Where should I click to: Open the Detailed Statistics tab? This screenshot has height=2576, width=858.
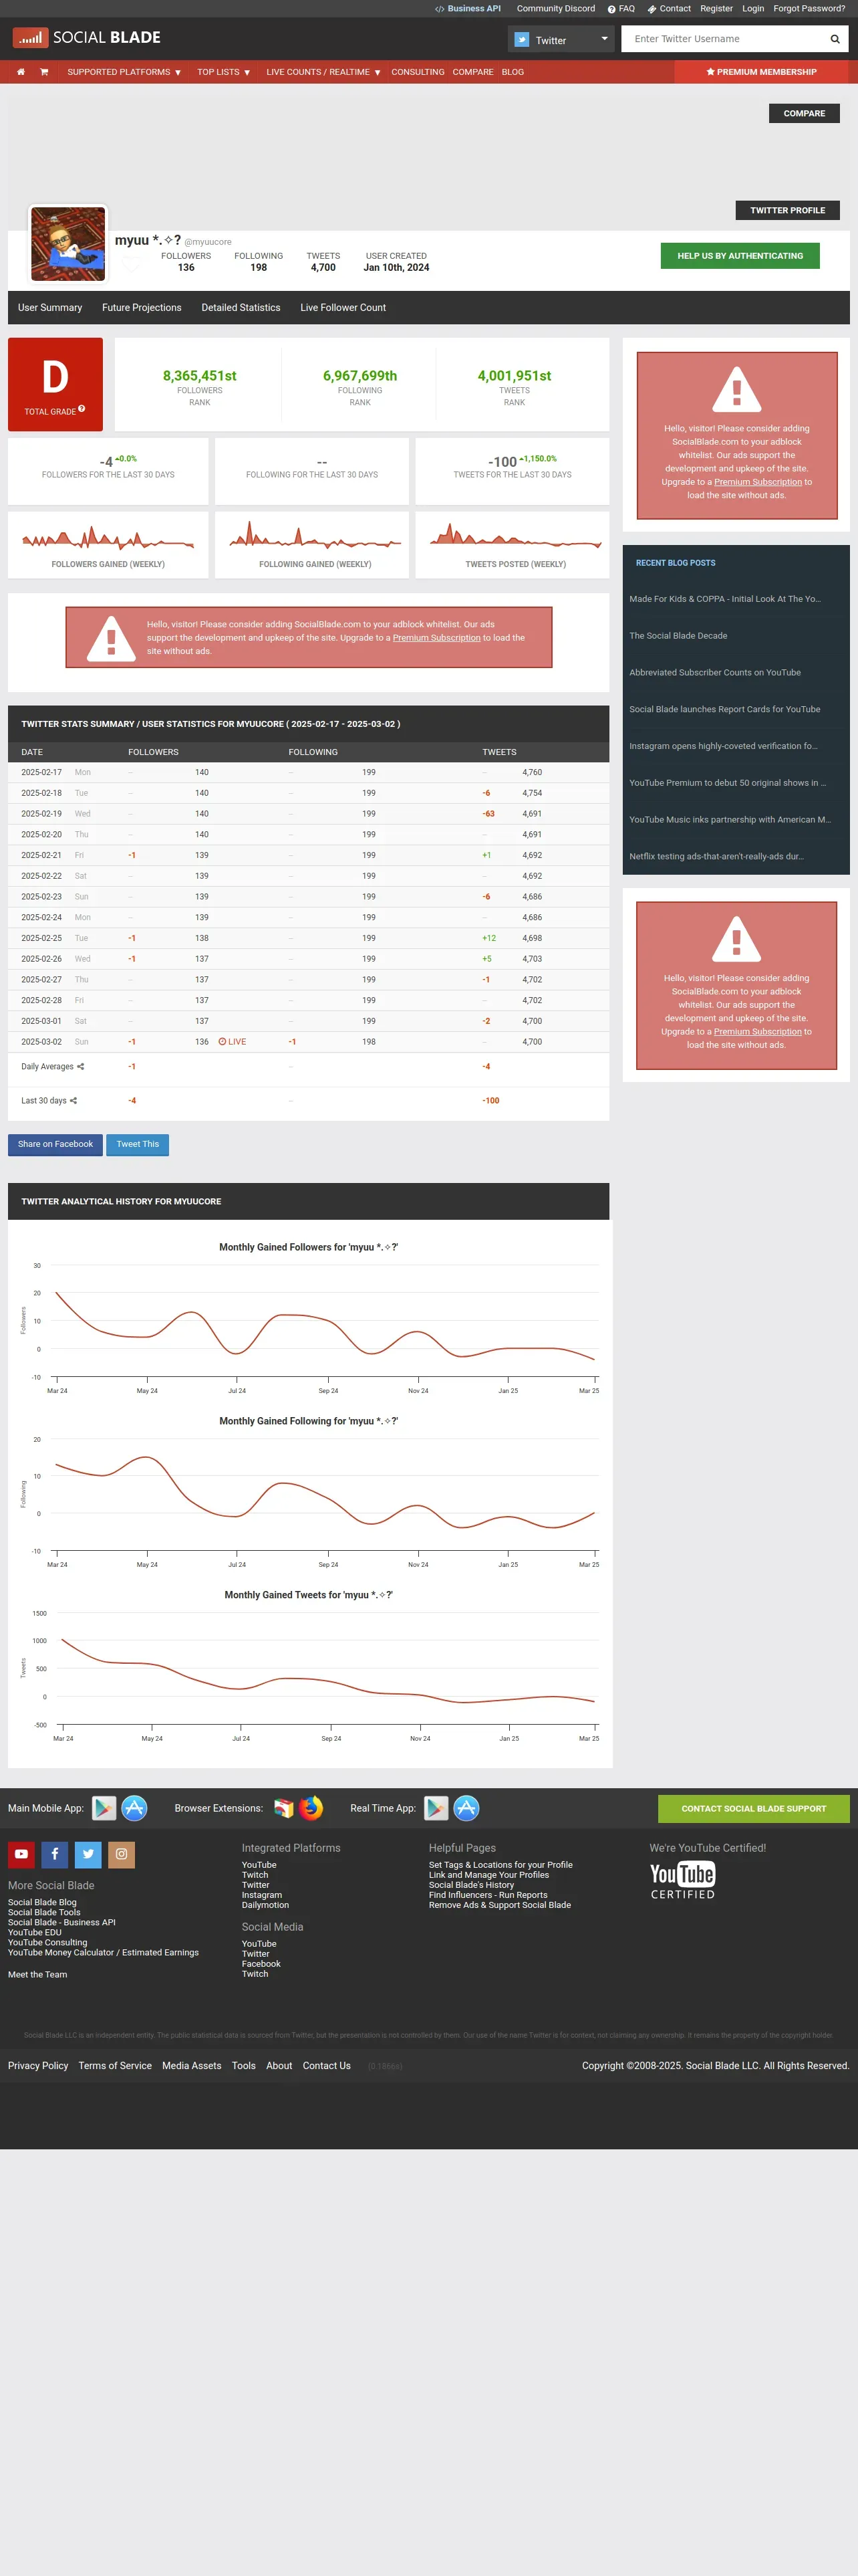click(241, 308)
